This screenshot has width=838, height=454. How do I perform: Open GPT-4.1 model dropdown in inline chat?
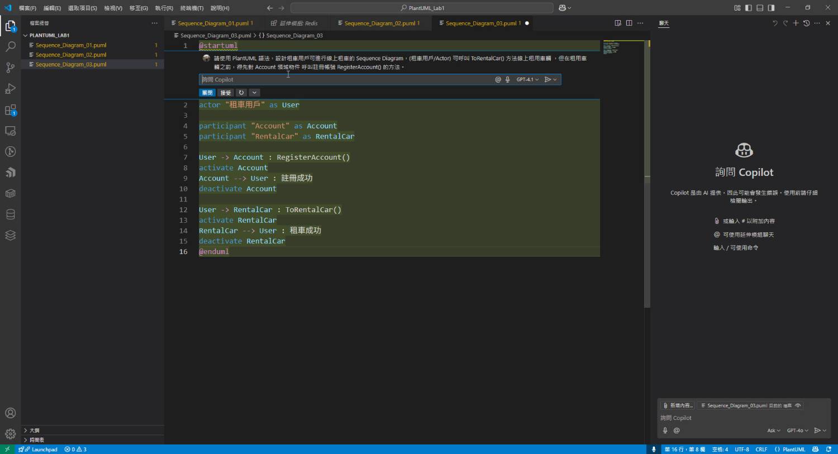[x=527, y=79]
